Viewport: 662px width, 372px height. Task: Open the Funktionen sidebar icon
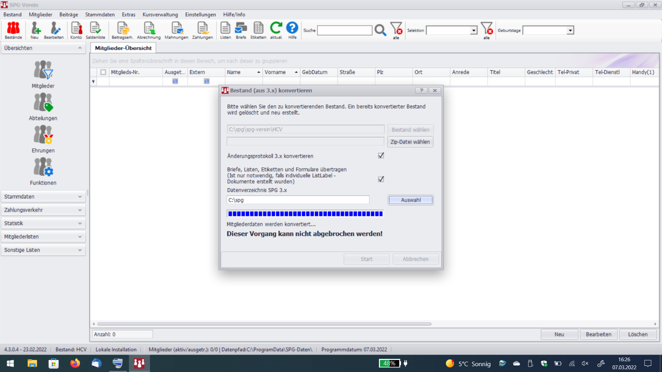coord(43,171)
